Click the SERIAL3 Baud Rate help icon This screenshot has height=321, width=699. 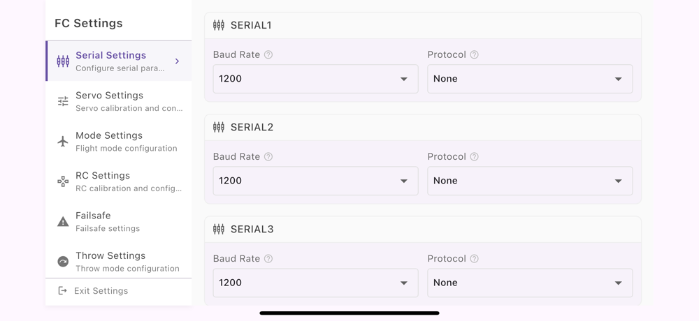pos(268,259)
